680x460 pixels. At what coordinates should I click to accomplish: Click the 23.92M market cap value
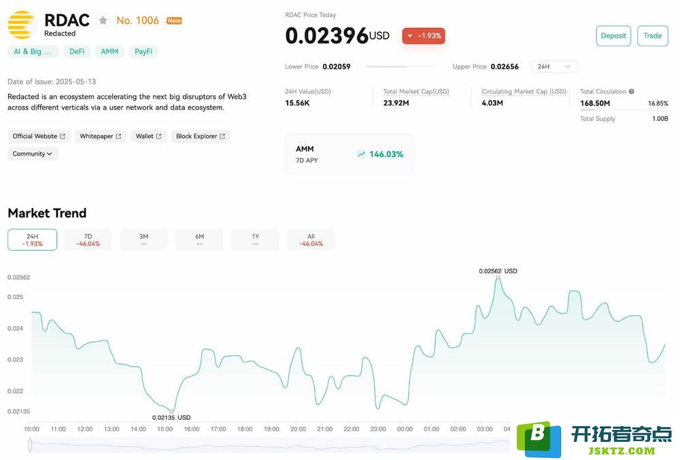click(x=396, y=103)
